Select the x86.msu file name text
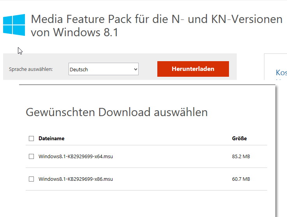287x217 pixels. [76, 179]
